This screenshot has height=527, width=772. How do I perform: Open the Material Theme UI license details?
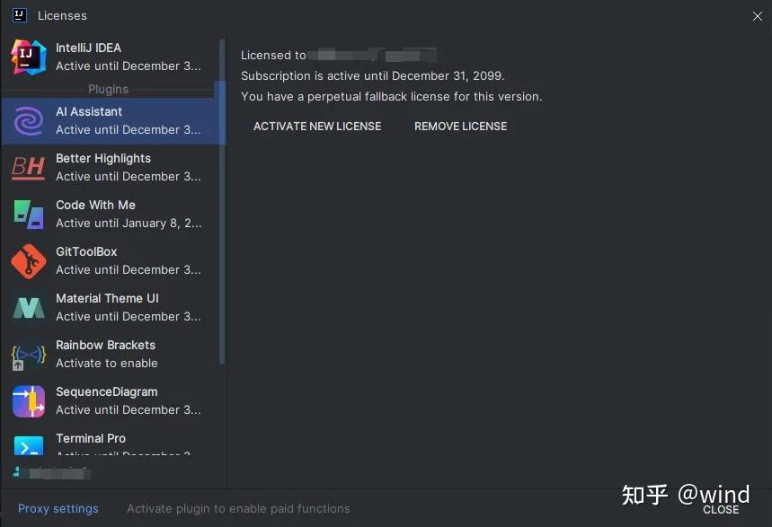[128, 307]
